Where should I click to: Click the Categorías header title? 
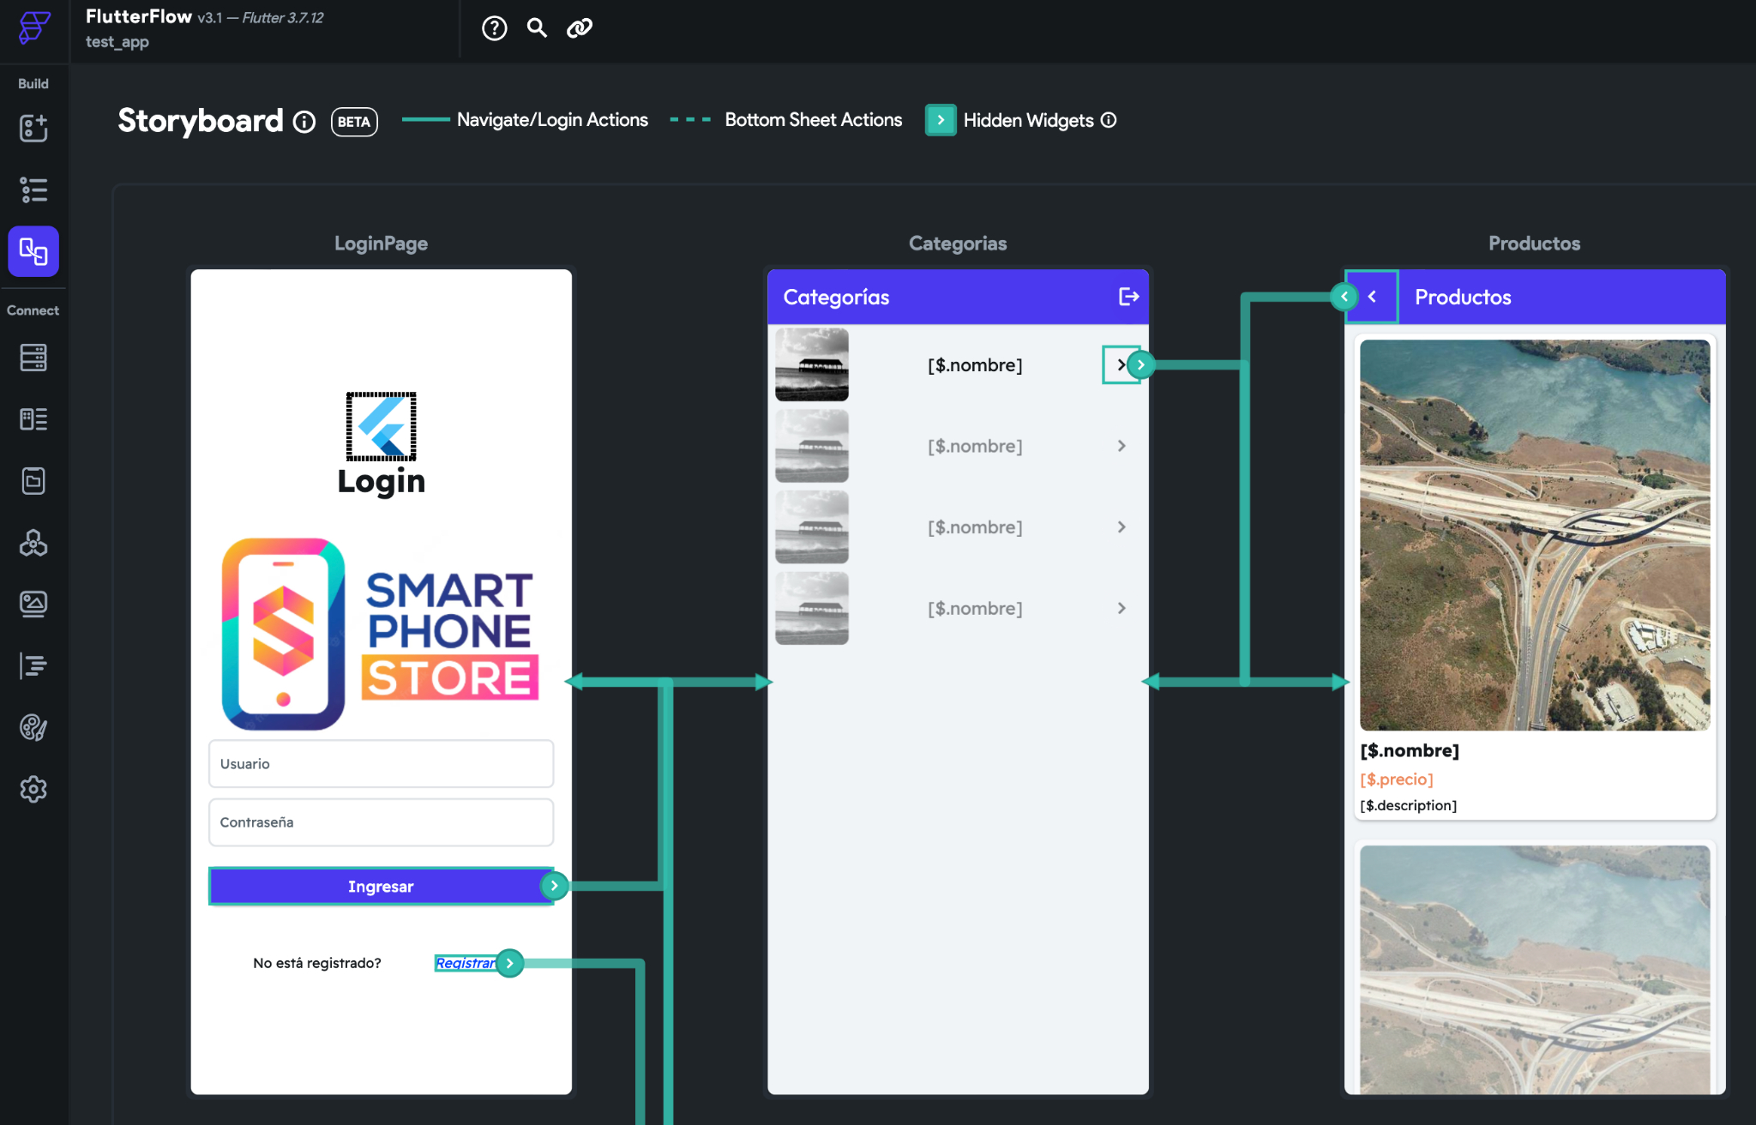tap(836, 297)
